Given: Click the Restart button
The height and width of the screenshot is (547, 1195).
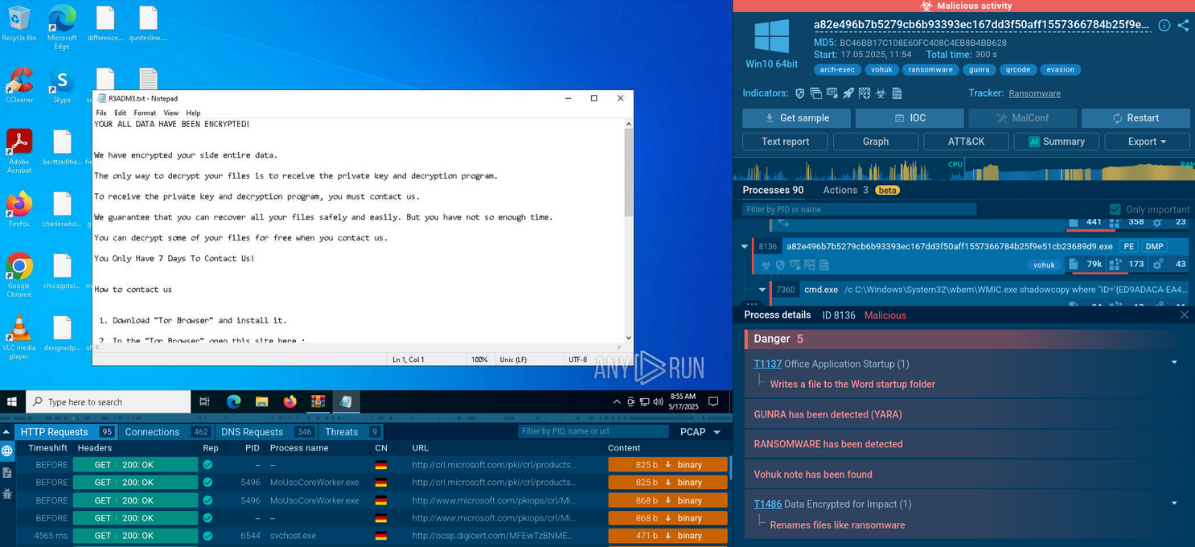Looking at the screenshot, I should (1135, 118).
